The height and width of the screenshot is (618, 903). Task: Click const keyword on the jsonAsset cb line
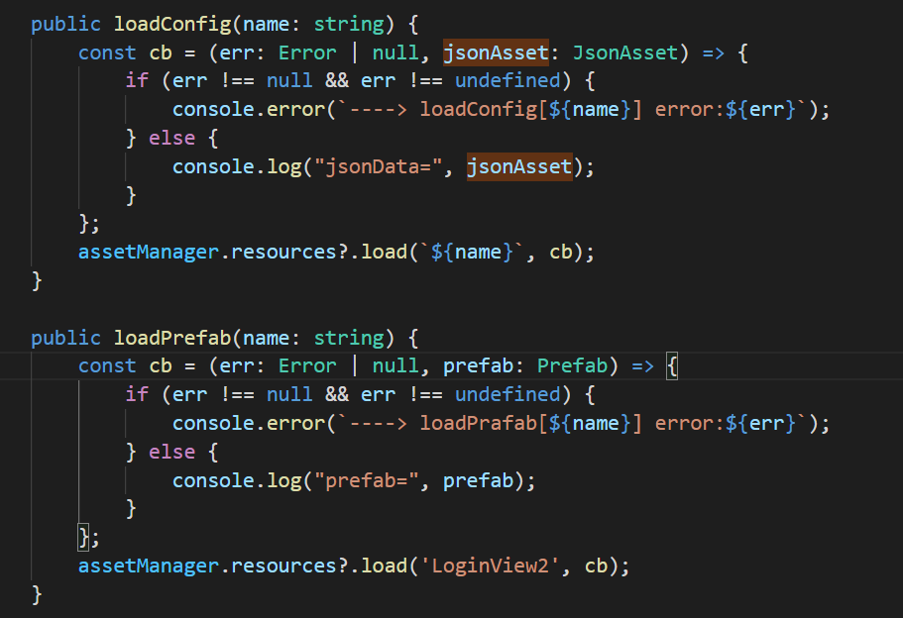107,52
